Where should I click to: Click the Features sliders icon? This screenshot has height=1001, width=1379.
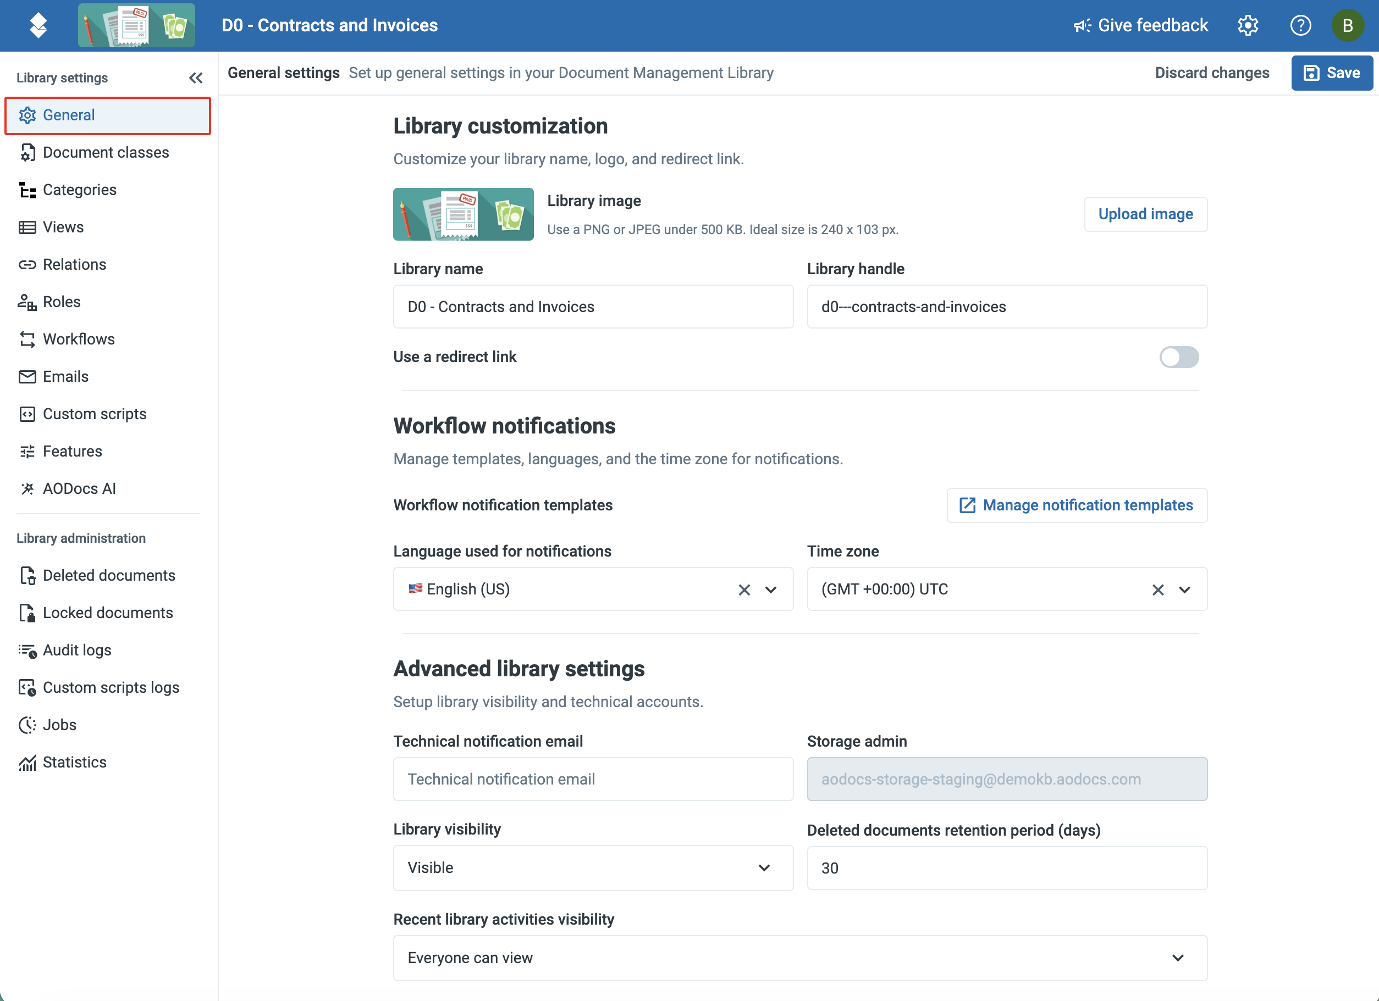27,451
